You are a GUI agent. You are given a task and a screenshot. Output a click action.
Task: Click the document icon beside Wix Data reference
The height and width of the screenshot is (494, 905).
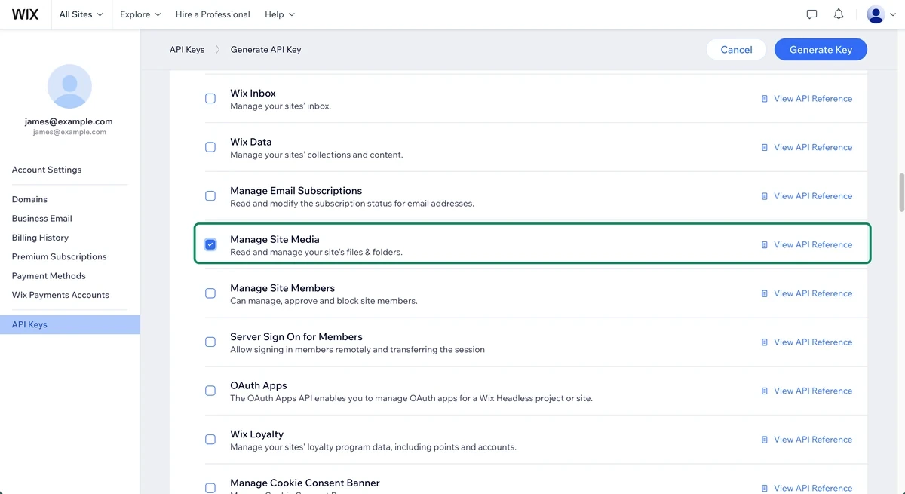click(x=765, y=148)
